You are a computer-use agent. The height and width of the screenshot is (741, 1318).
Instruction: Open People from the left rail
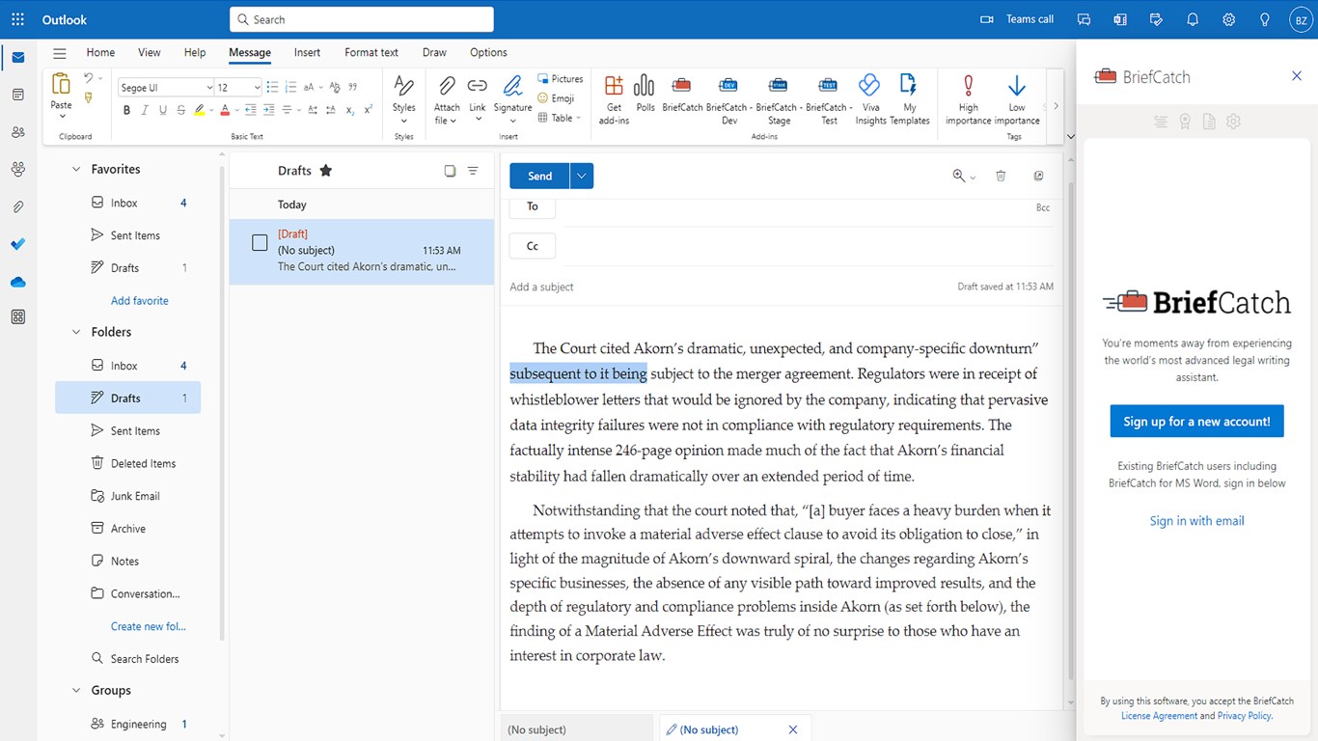click(17, 132)
